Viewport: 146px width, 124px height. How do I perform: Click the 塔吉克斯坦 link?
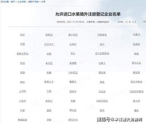click(136, 82)
